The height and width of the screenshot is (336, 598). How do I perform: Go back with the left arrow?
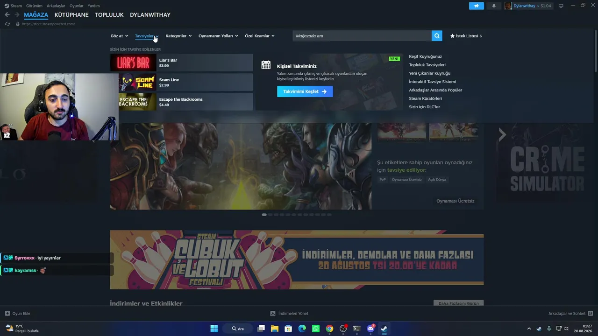tap(7, 15)
